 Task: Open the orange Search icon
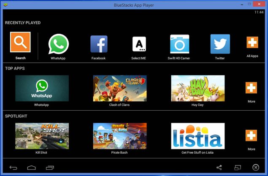pos(20,42)
